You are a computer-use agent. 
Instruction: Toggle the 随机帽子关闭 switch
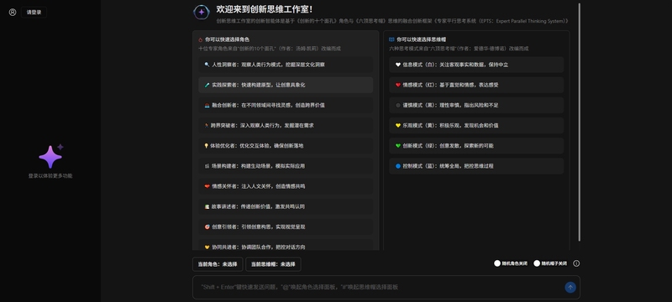click(x=537, y=263)
